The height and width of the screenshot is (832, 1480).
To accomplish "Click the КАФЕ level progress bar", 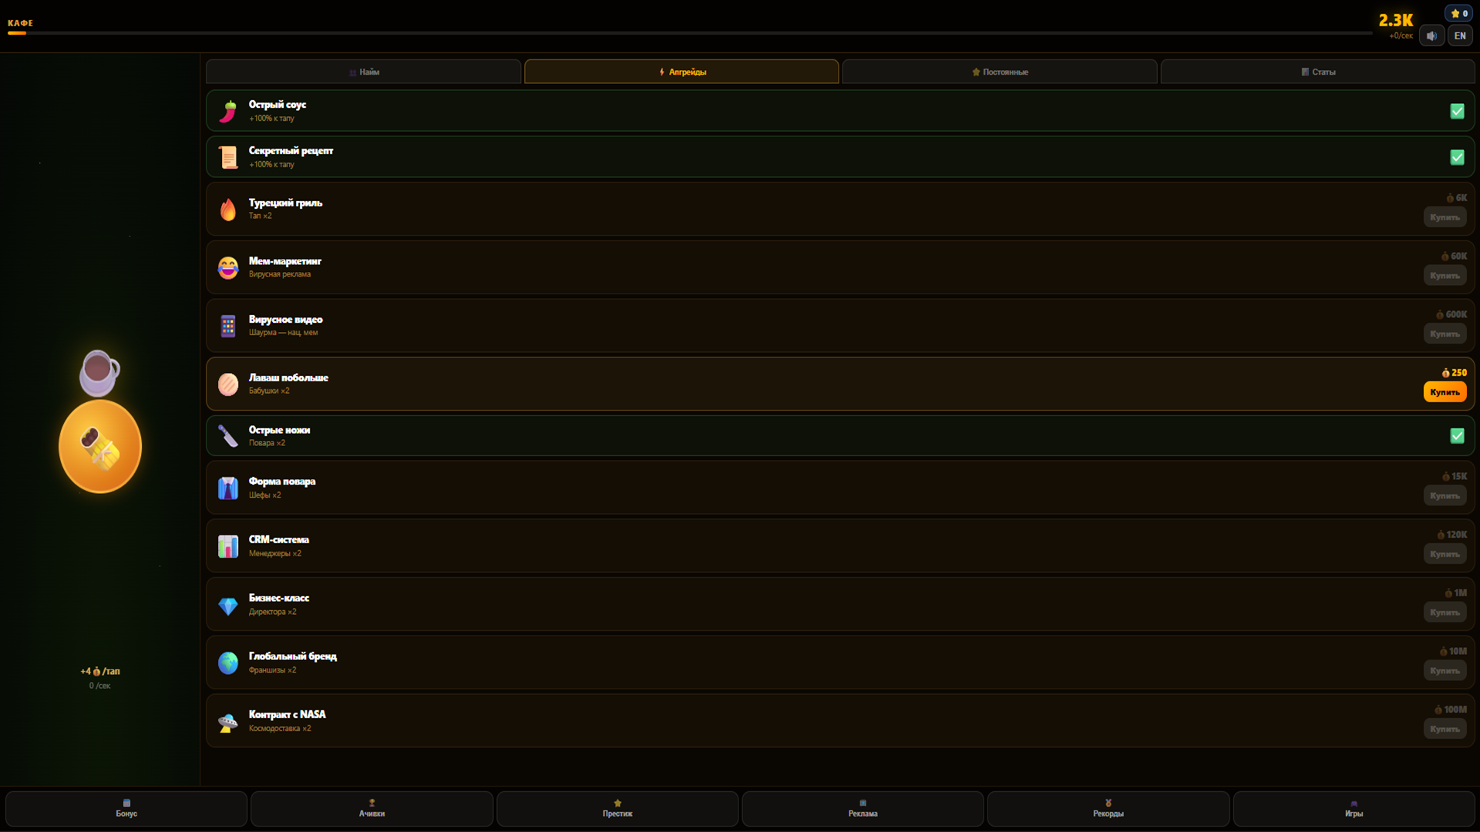I will (690, 33).
